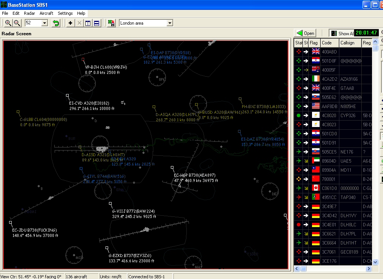383x279 pixels.
Task: Click the vertical split view icon
Action: (x=88, y=23)
